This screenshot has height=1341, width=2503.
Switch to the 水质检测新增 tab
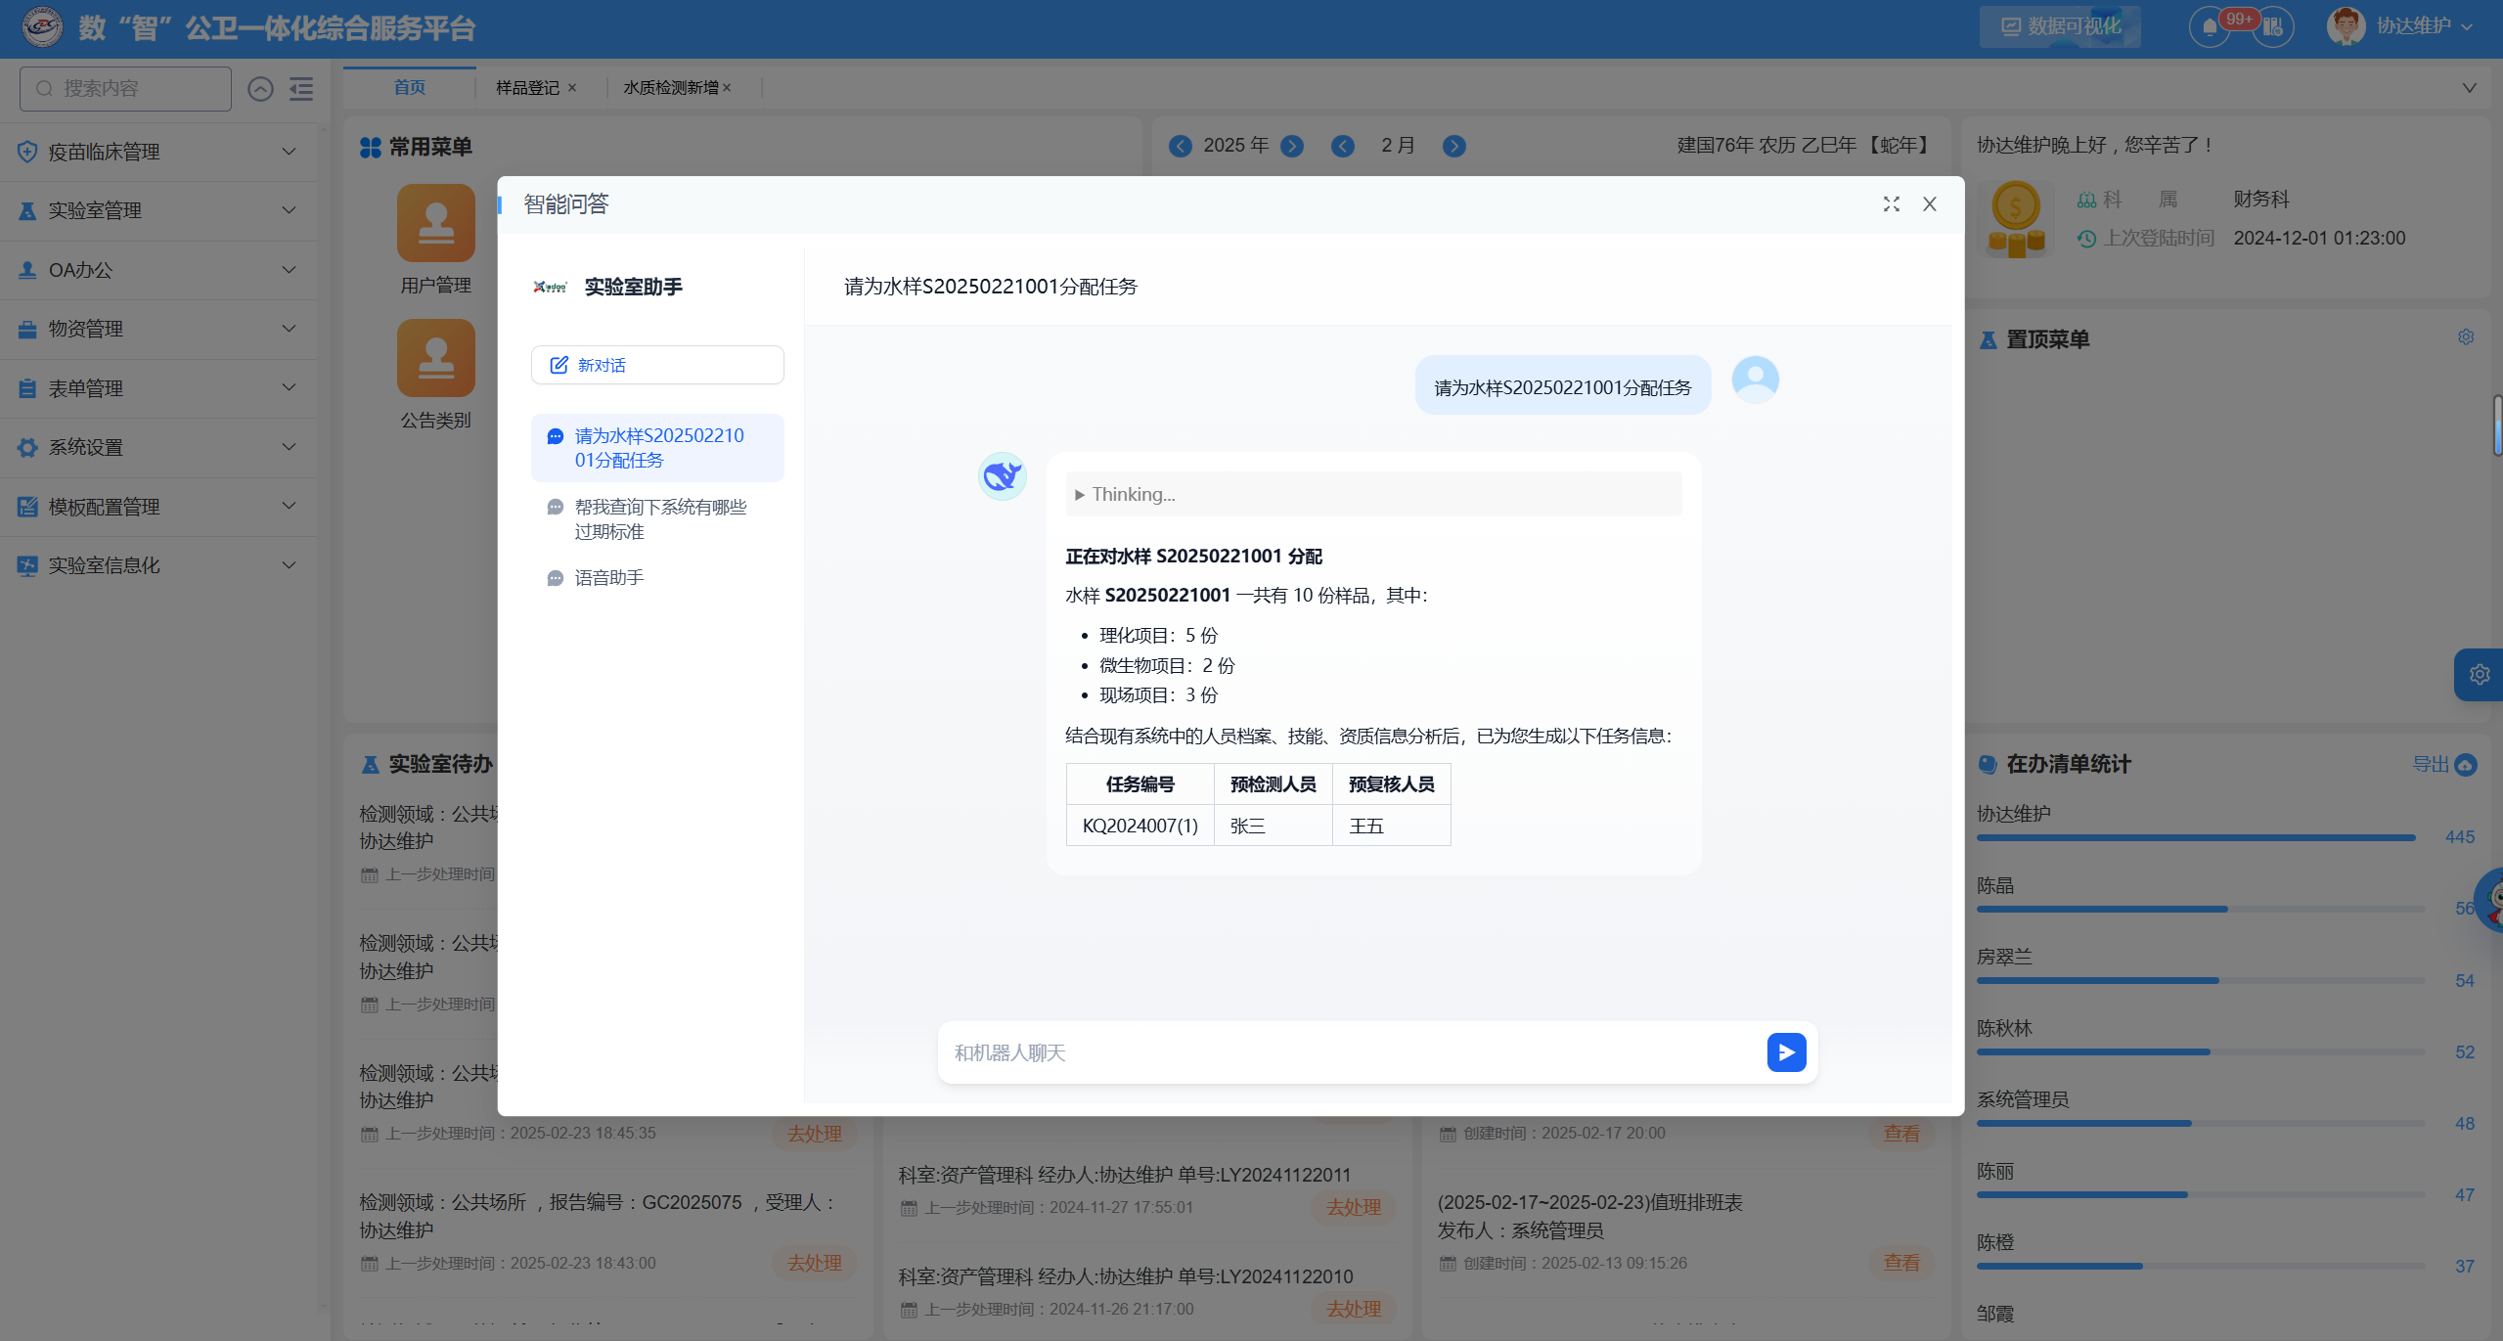coord(671,88)
